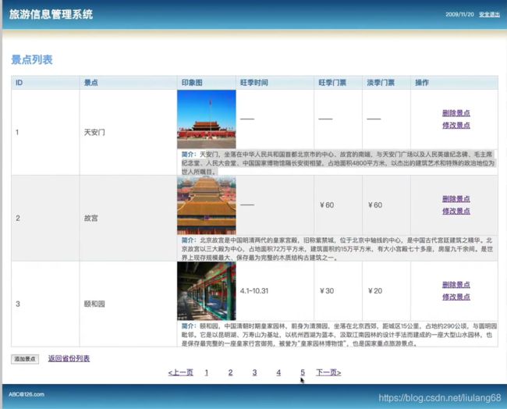Viewport: 507px width, 409px height.
Task: Click the ¥20 off-season ticket price
Action: (375, 290)
